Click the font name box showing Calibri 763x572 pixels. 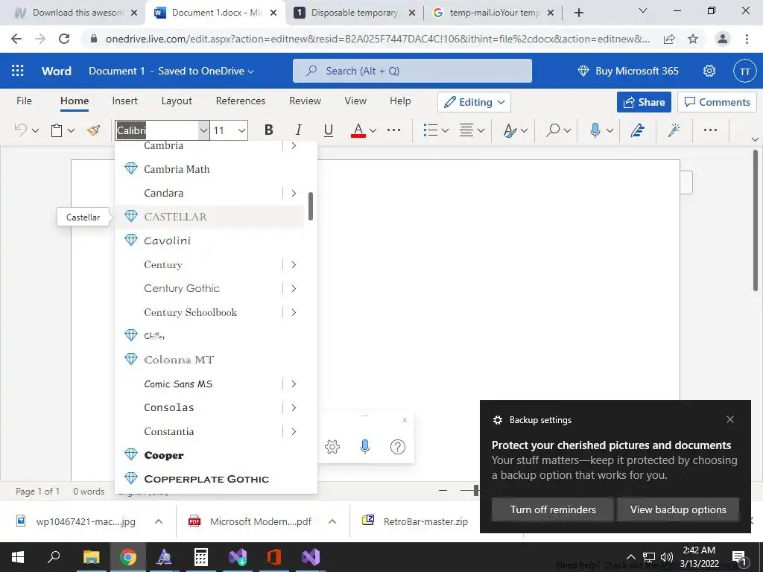(156, 130)
